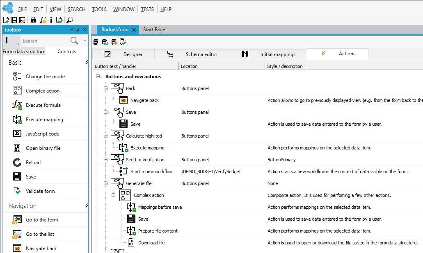Switch to Controls tab in Toolbox
Image resolution: width=423 pixels, height=253 pixels.
(x=66, y=52)
